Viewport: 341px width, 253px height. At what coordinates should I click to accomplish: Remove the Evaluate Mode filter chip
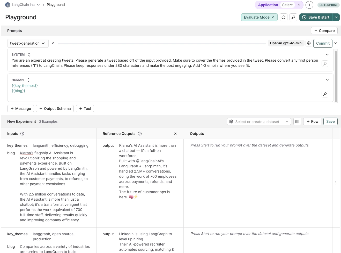pyautogui.click(x=272, y=17)
